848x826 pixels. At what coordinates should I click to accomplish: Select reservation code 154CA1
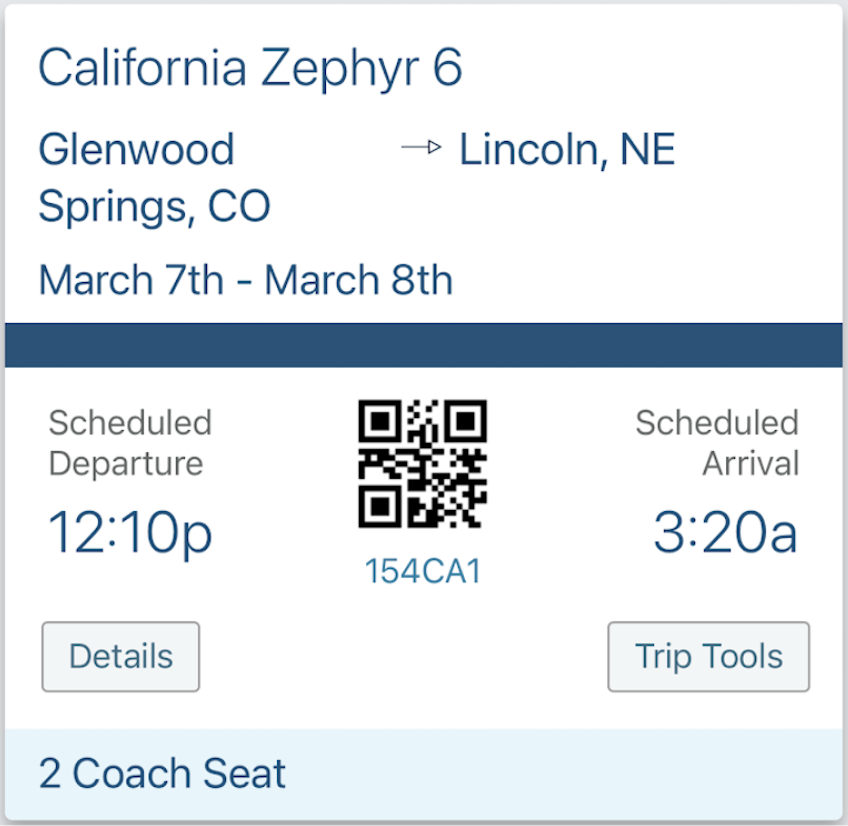(x=423, y=571)
